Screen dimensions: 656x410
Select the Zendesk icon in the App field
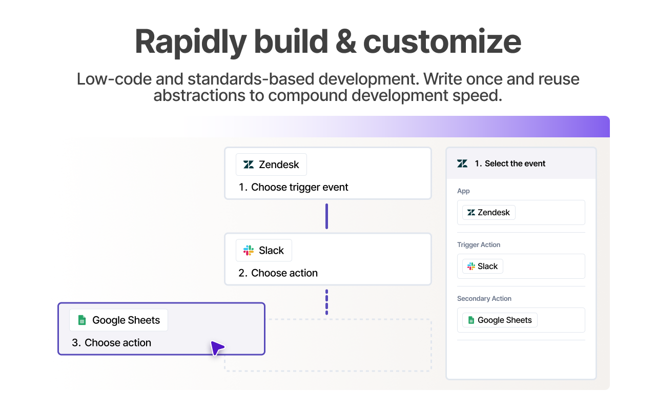471,213
